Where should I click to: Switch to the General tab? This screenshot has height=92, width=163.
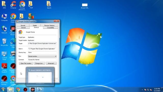(23, 28)
